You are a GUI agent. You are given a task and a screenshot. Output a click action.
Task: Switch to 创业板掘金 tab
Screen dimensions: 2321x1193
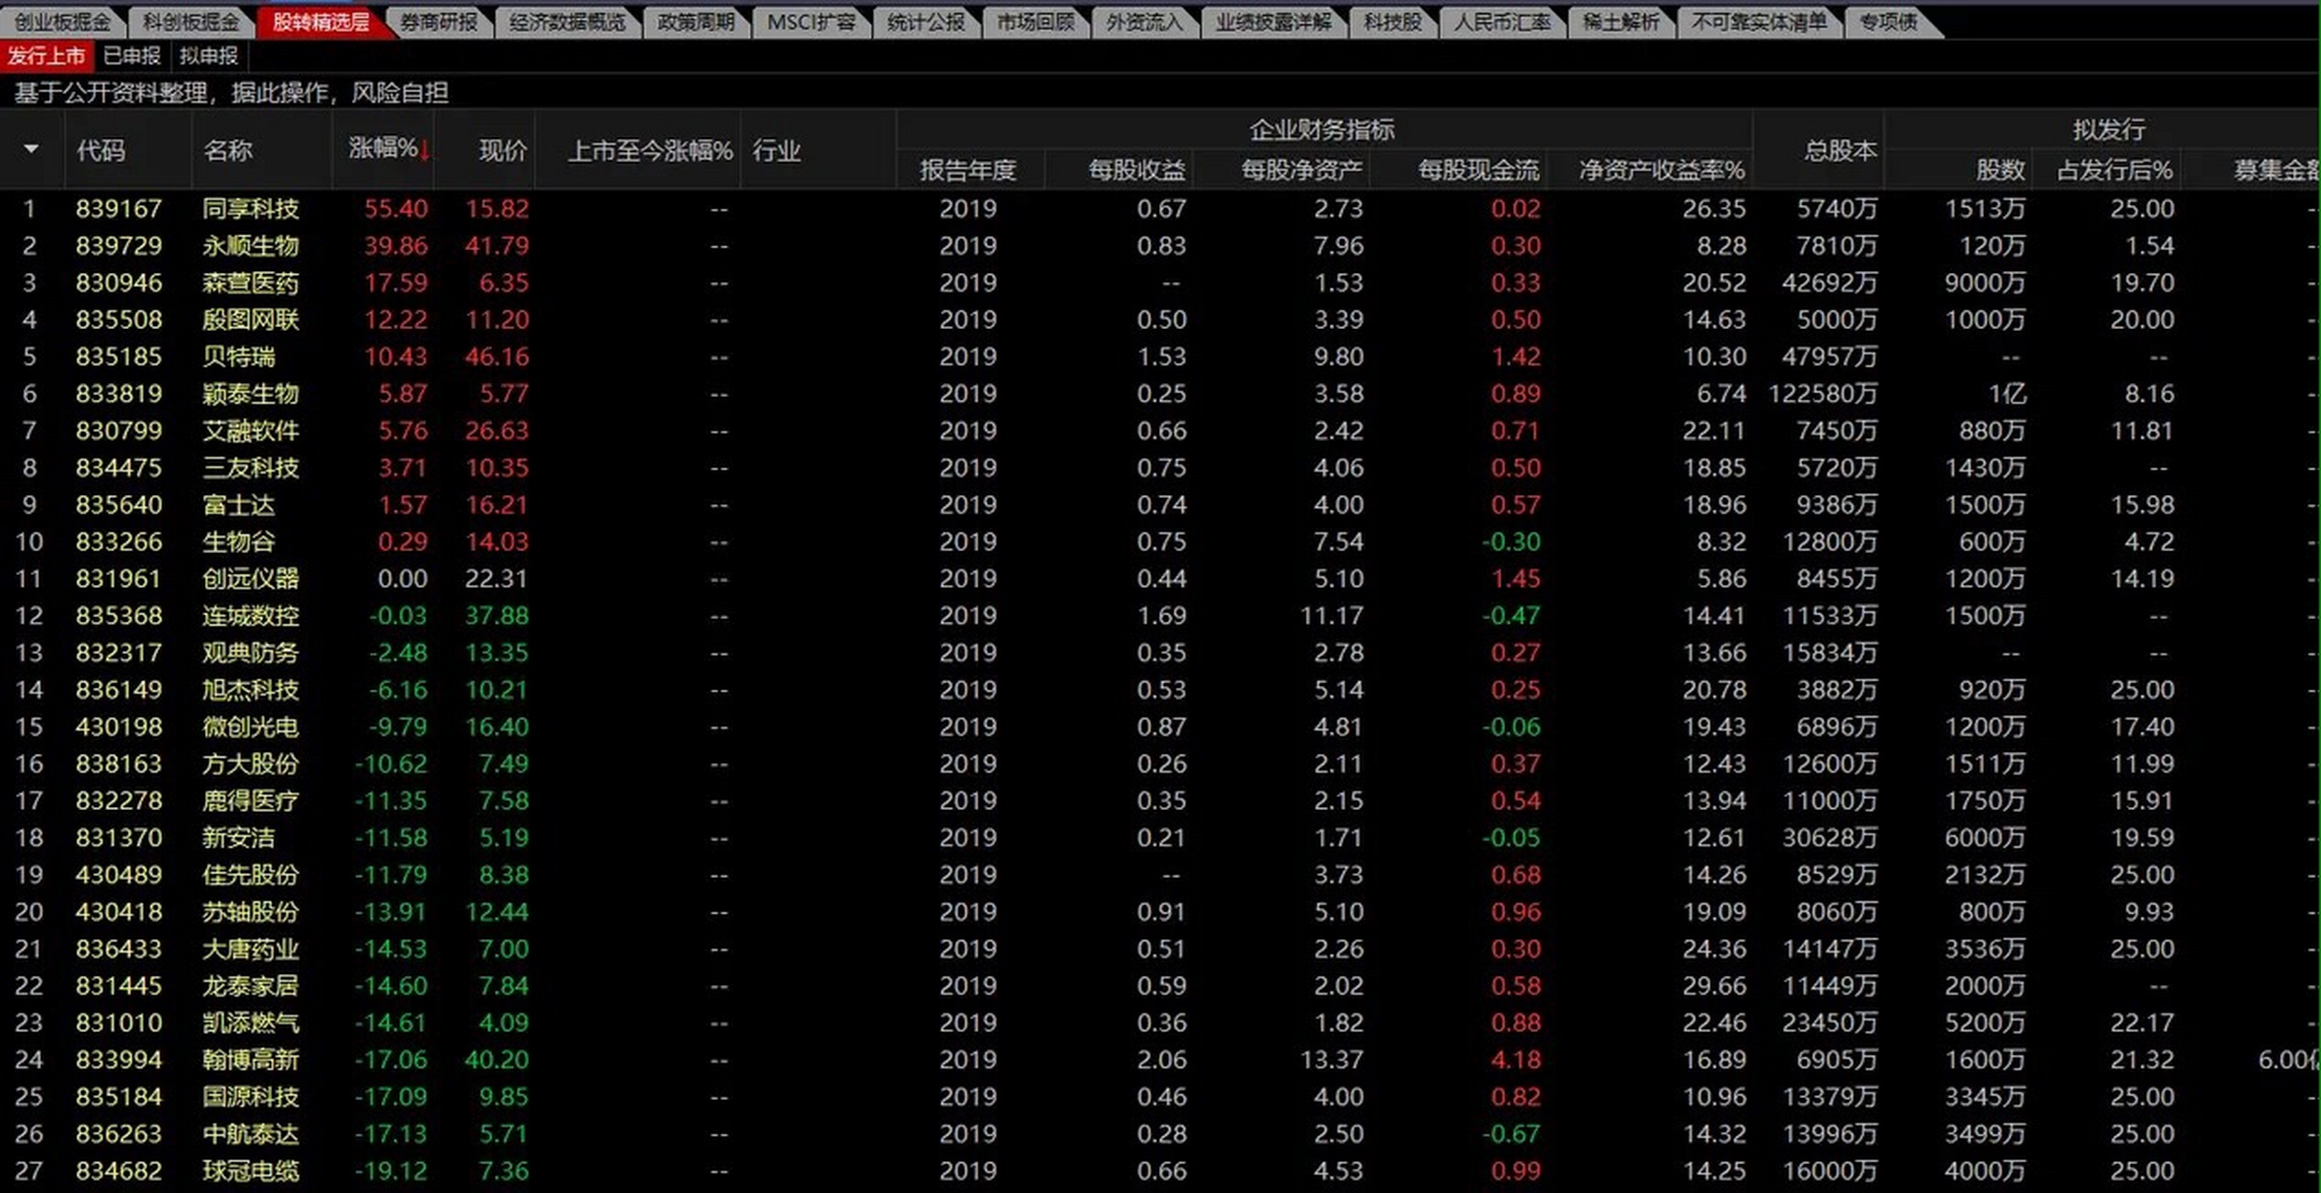pos(61,21)
